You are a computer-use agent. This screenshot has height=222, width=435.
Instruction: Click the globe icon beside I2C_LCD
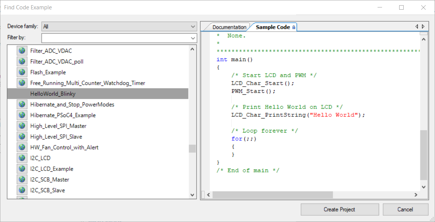22,157
